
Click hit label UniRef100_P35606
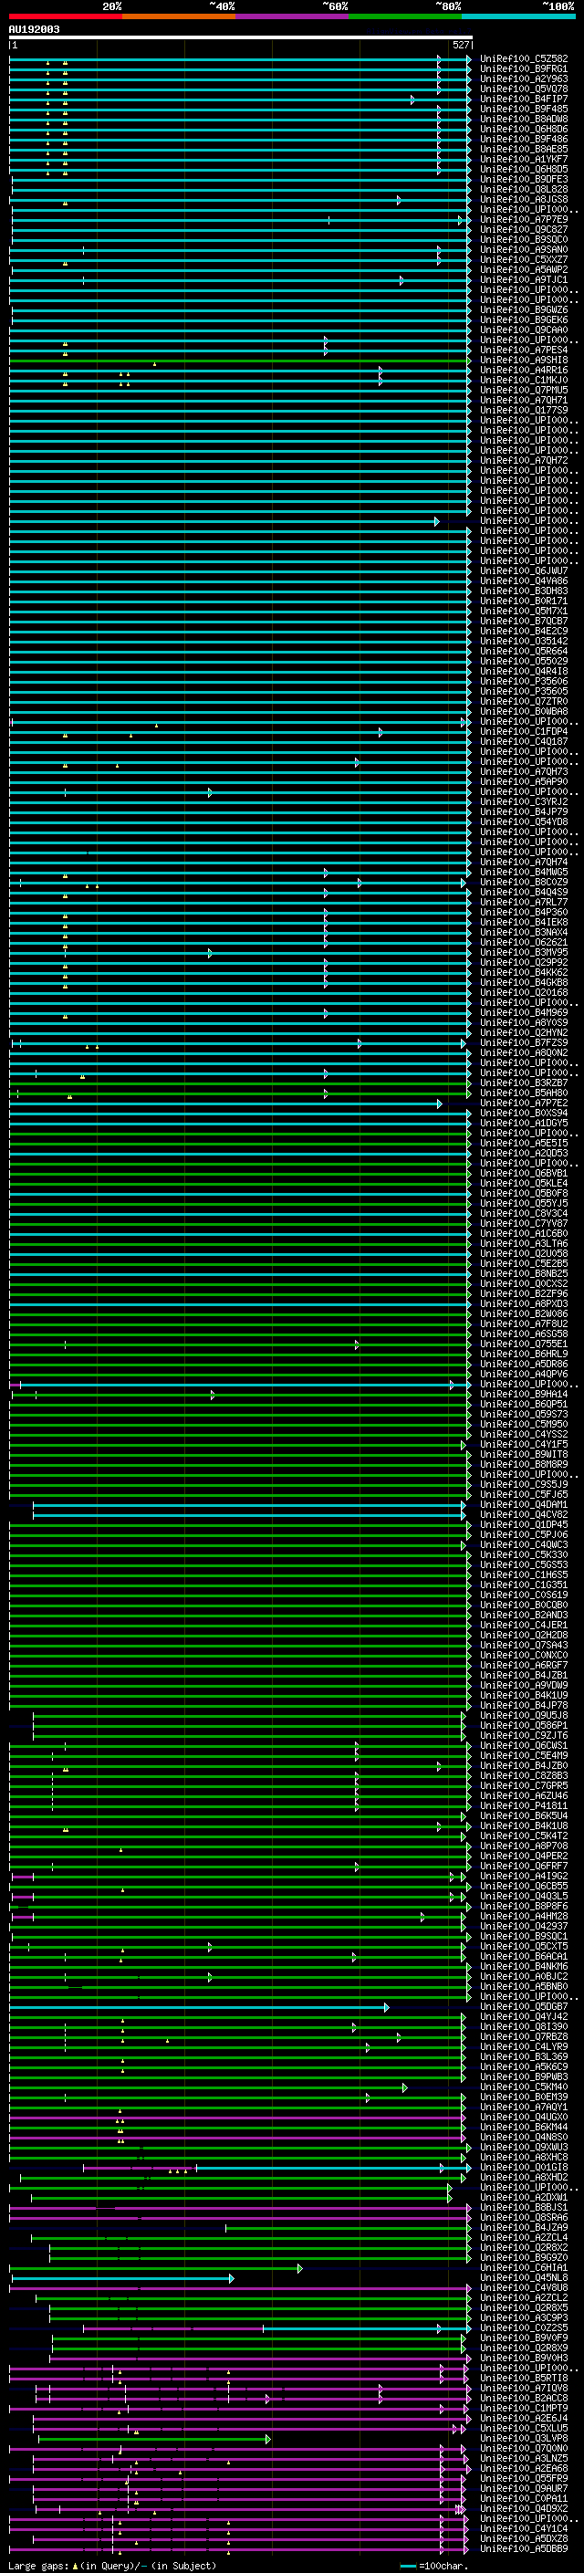524,681
